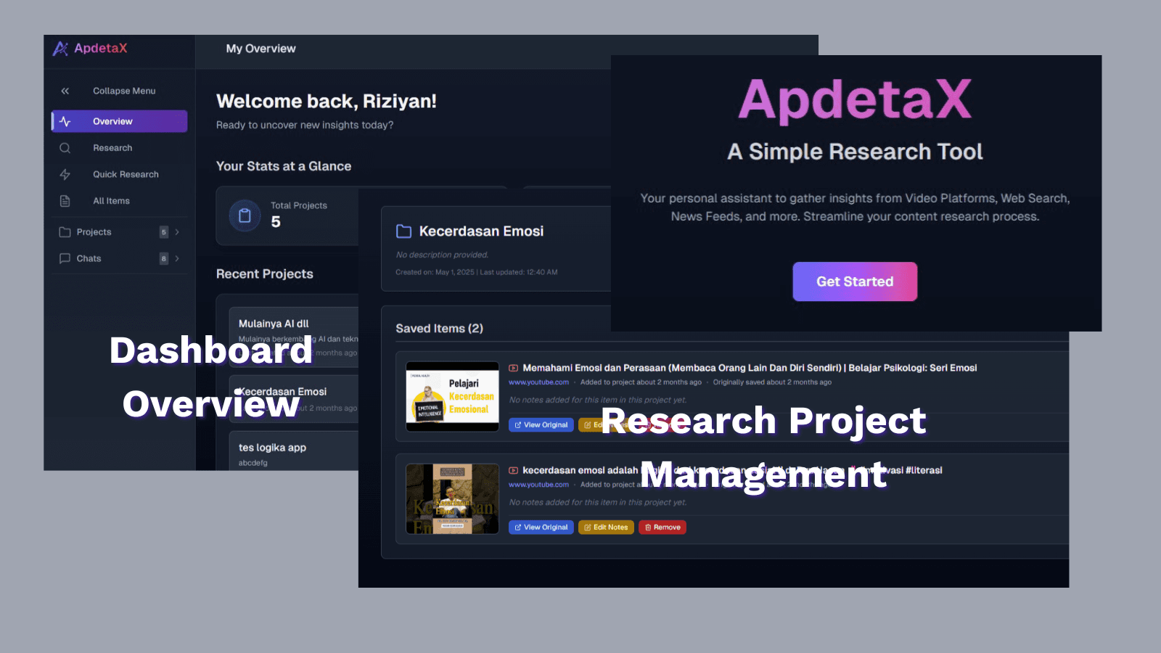Image resolution: width=1161 pixels, height=653 pixels.
Task: Expand the Chats list chevron
Action: pyautogui.click(x=176, y=258)
